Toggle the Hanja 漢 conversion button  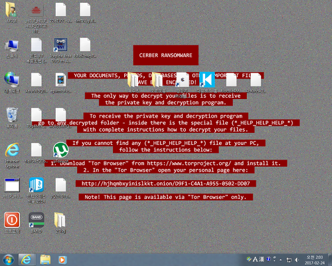point(262,259)
